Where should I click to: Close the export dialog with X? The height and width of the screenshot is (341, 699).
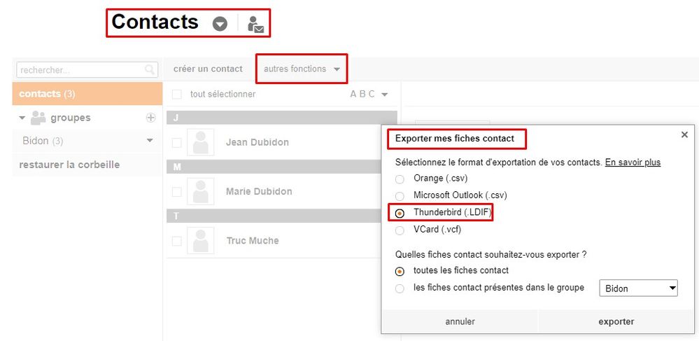click(685, 135)
